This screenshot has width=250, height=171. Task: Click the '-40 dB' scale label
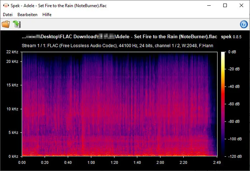[234, 87]
